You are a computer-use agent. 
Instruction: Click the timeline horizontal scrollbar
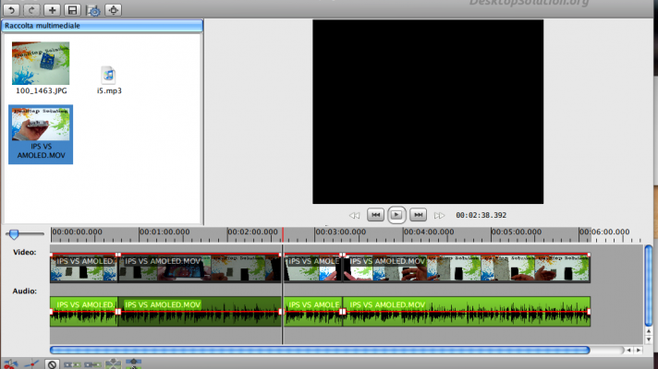(x=320, y=351)
